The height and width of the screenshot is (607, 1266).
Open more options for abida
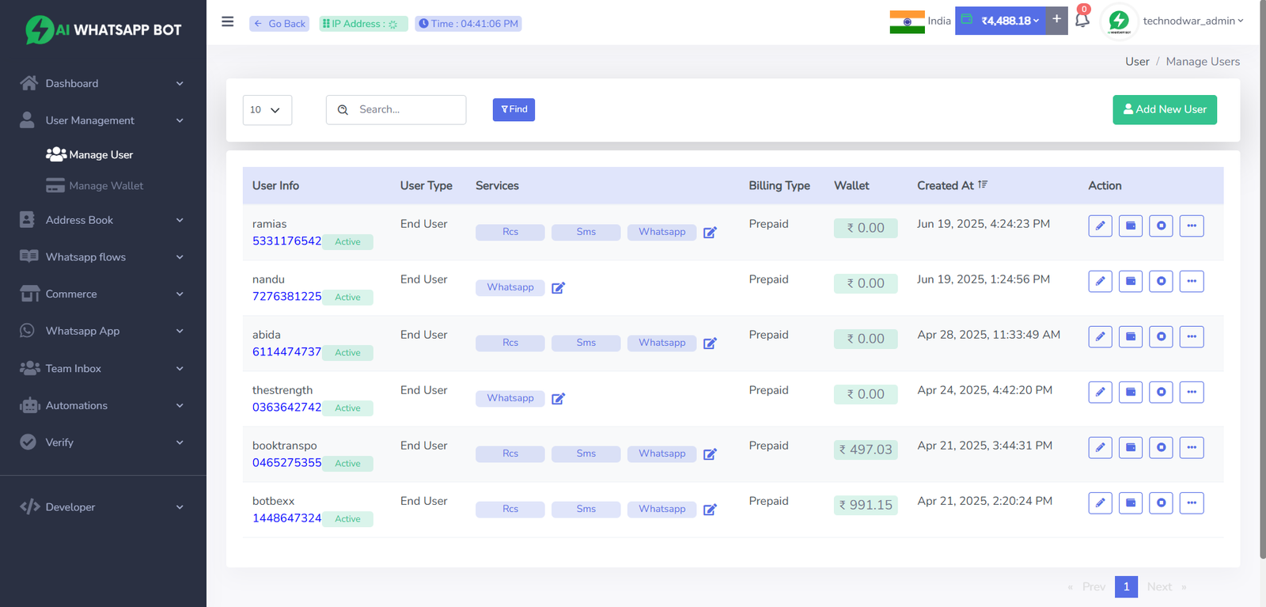point(1192,336)
